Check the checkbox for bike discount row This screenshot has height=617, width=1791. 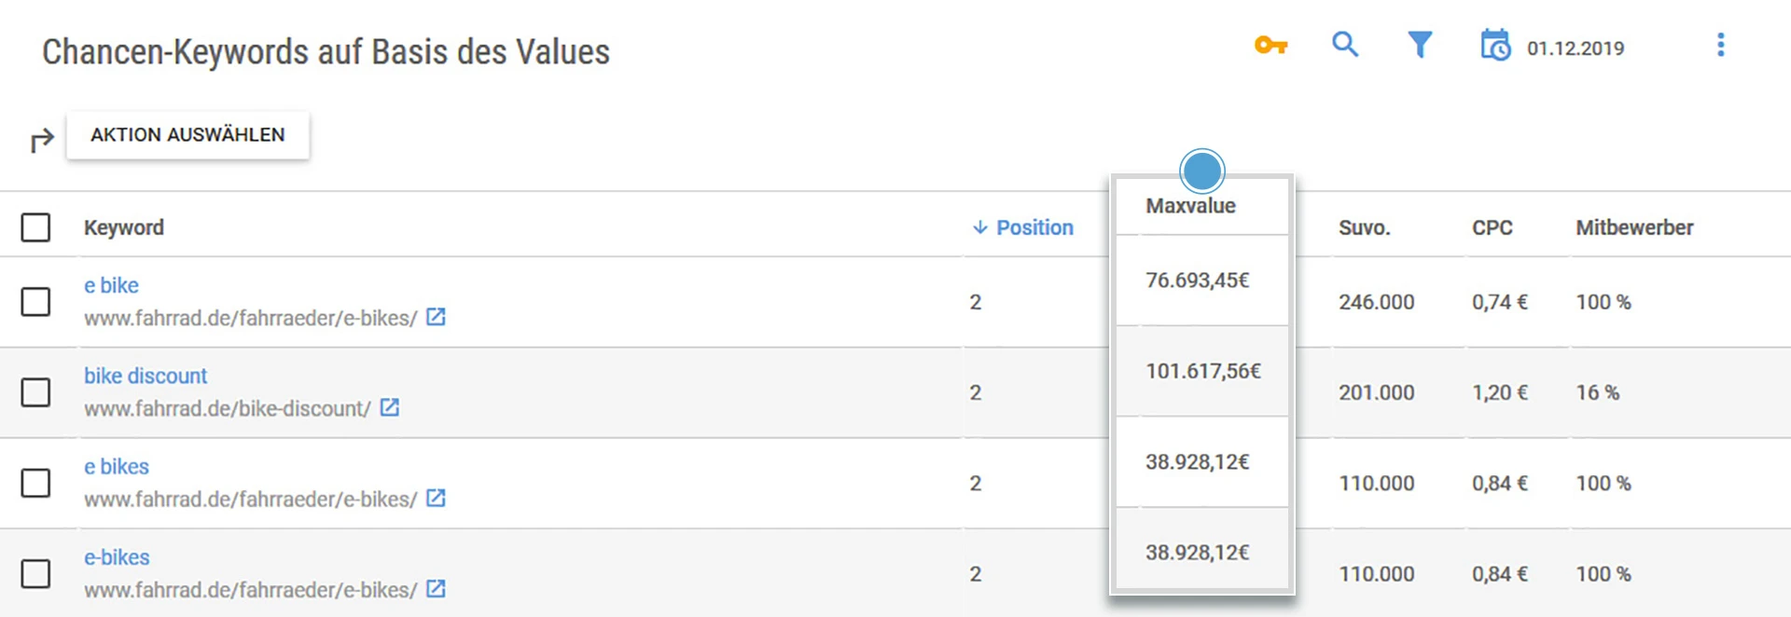(x=37, y=392)
